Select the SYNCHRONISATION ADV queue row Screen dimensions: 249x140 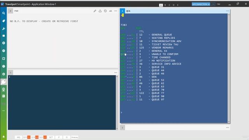[x=151, y=41]
